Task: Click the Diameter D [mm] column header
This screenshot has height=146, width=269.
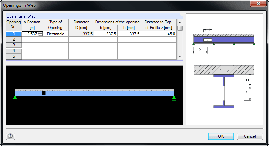Action: tap(81, 25)
